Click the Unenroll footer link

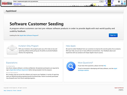pos(19,90)
